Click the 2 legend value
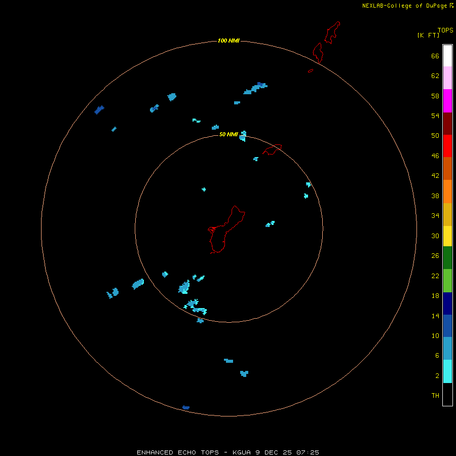 coord(437,376)
